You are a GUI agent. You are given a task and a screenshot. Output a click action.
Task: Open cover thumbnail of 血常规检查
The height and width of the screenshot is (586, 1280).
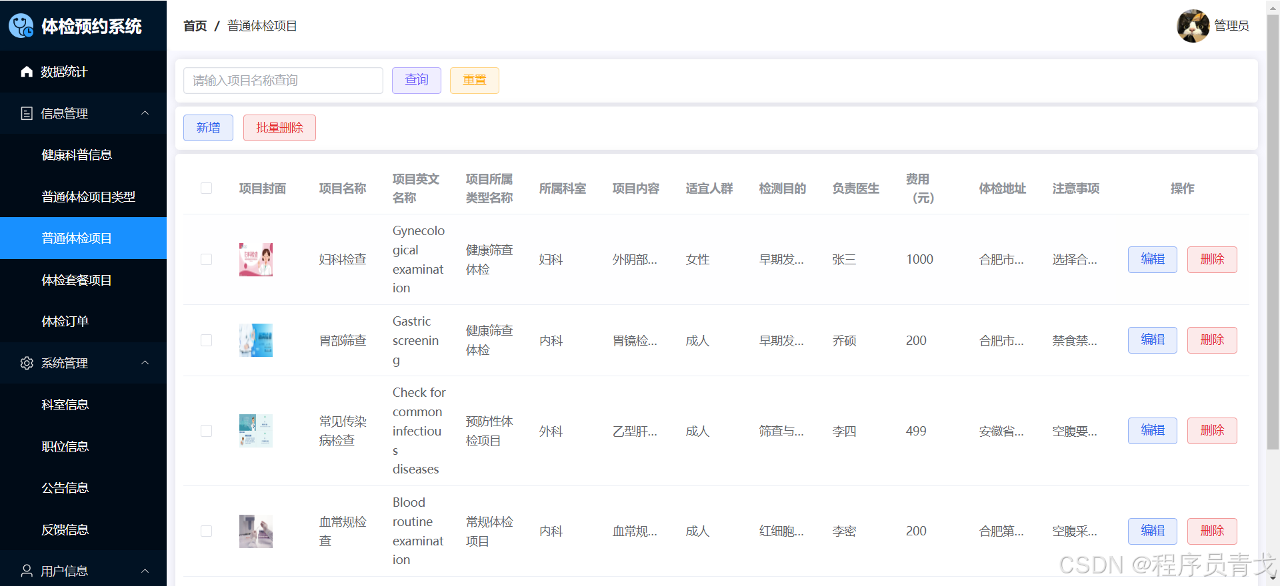(x=256, y=531)
